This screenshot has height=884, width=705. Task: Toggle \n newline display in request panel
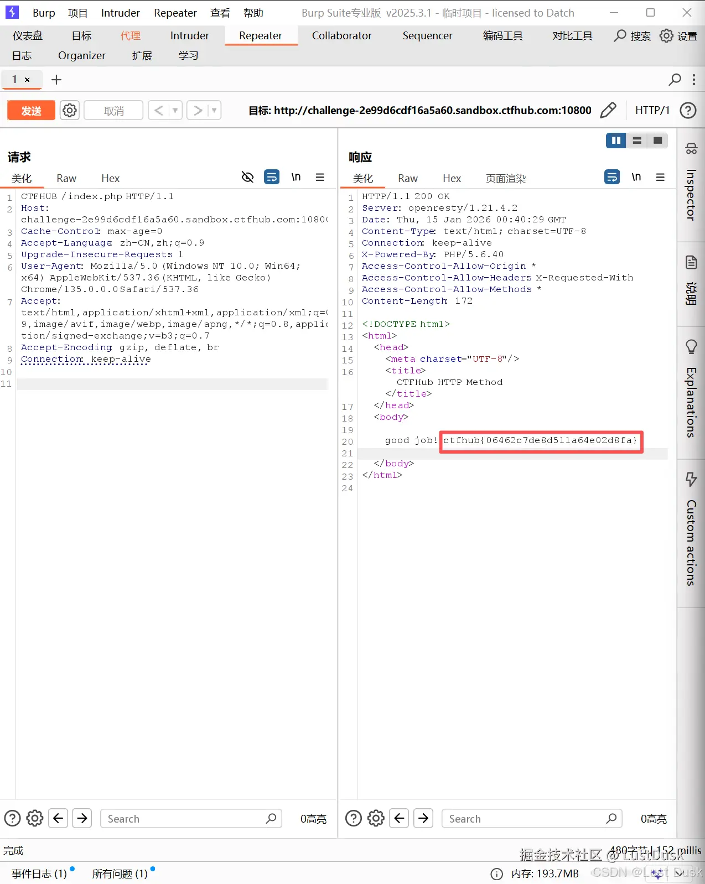[x=296, y=177]
